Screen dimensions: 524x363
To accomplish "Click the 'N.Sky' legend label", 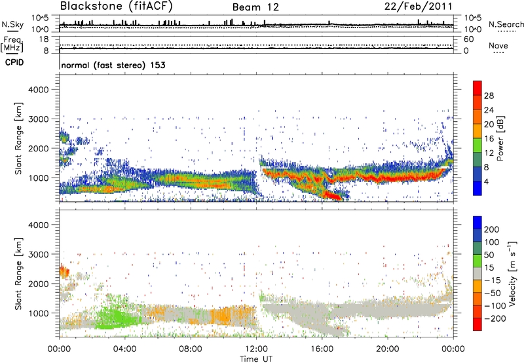I will (x=12, y=24).
